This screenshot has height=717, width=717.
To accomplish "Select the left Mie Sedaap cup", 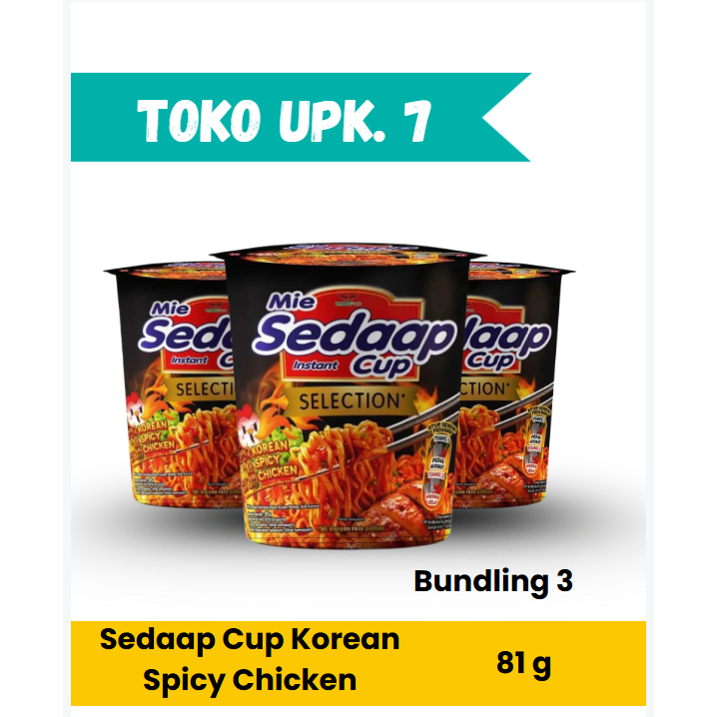I will pyautogui.click(x=172, y=384).
